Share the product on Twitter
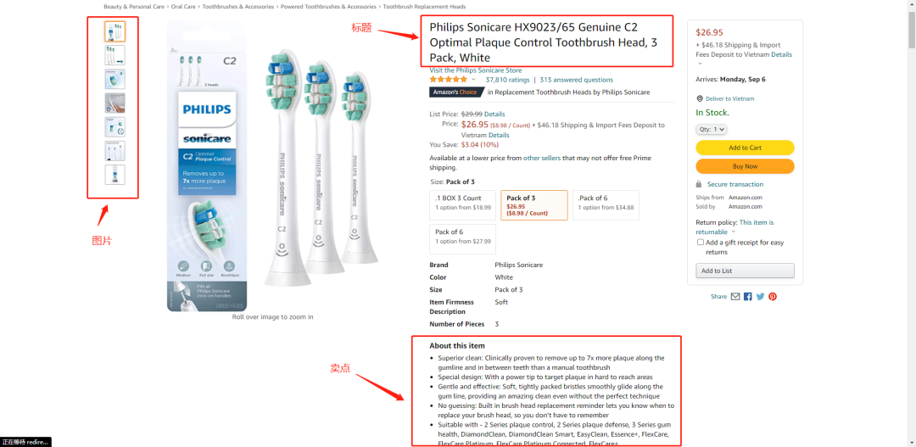Screen dimensions: 916x447 (761, 297)
